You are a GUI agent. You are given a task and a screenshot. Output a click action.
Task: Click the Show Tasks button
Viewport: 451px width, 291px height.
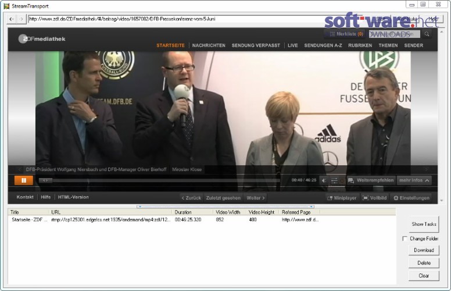(x=424, y=224)
